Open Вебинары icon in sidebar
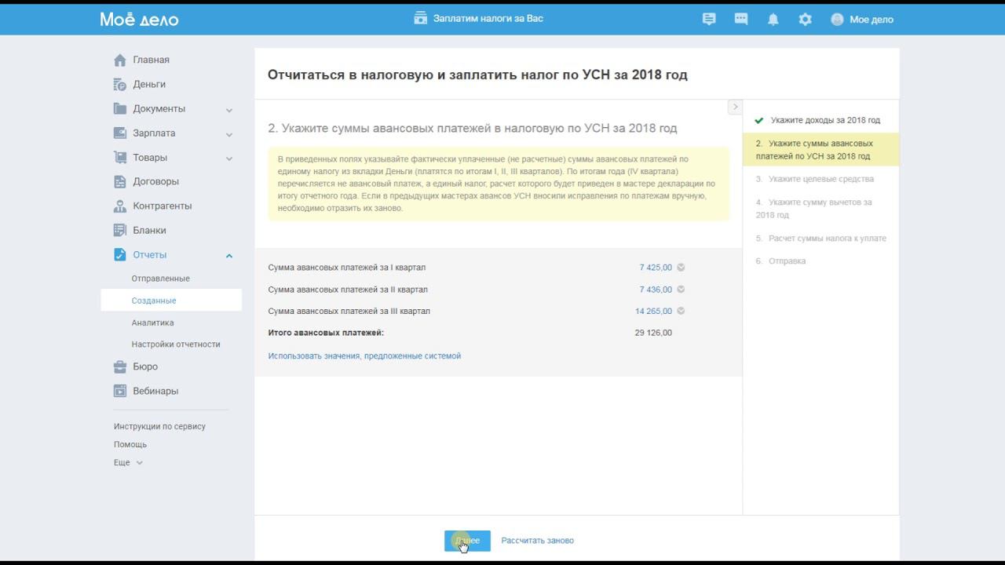The image size is (1005, 565). pos(119,391)
